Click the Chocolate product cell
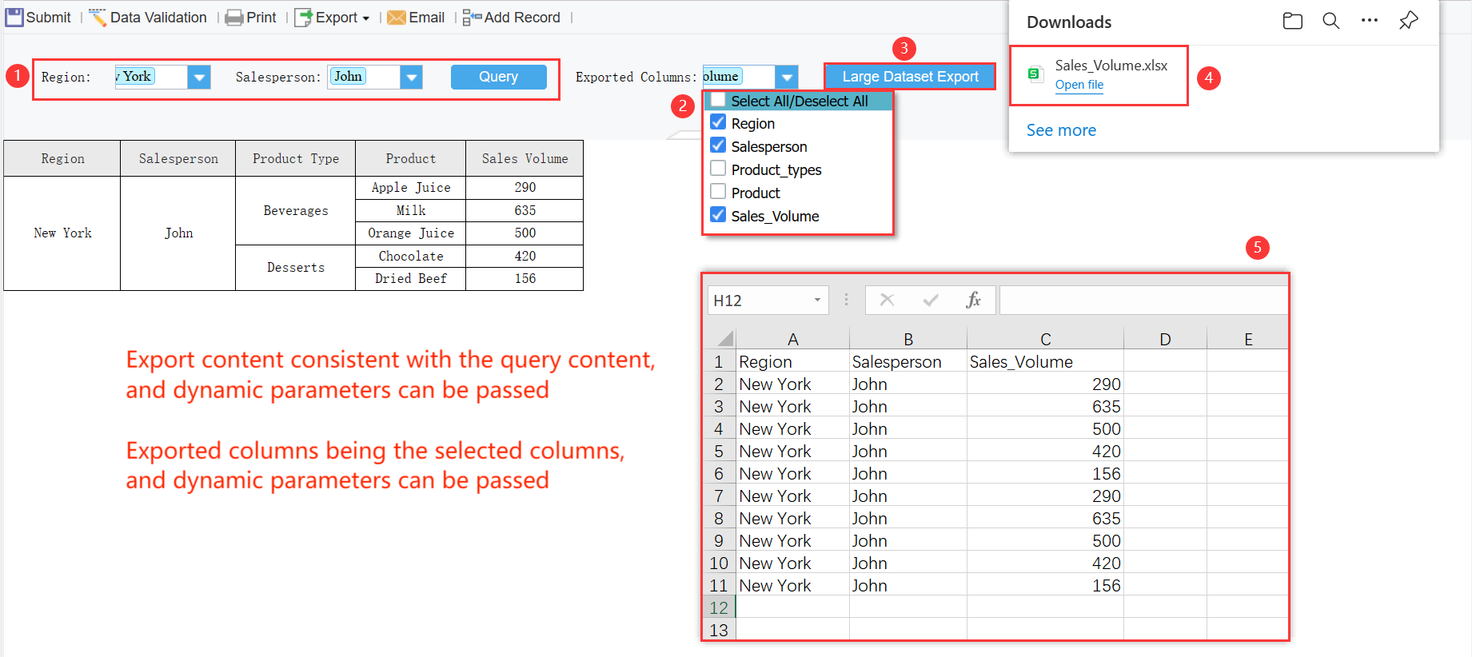This screenshot has width=1472, height=657. [411, 256]
